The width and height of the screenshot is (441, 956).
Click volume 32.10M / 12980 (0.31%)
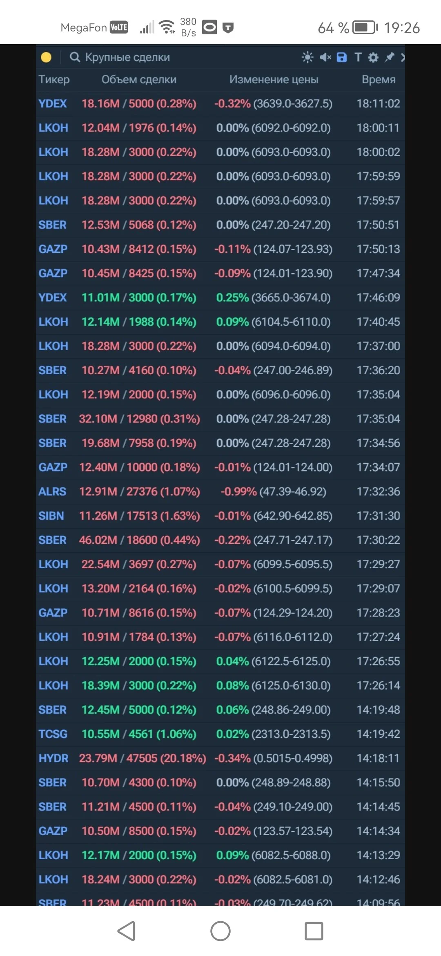click(139, 419)
